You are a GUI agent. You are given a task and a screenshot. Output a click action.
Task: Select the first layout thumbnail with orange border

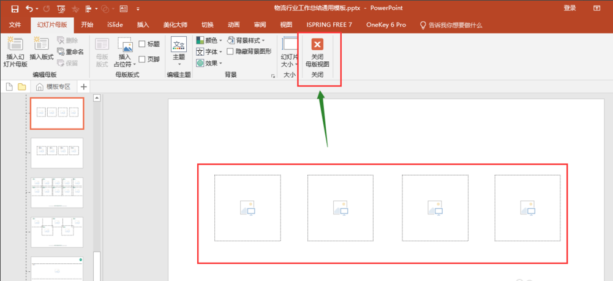(x=57, y=113)
